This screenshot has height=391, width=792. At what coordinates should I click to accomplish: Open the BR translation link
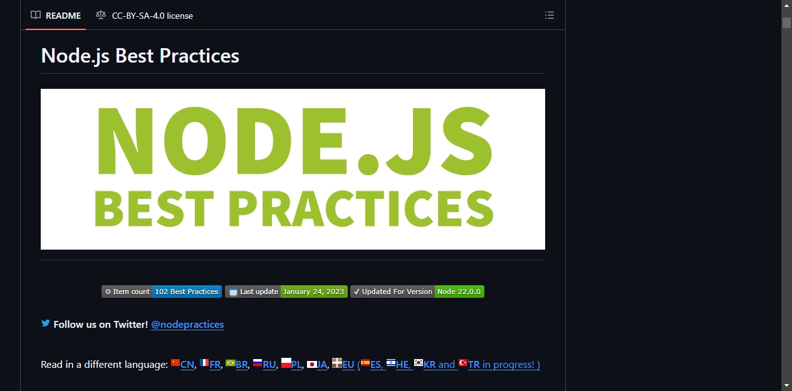[242, 365]
